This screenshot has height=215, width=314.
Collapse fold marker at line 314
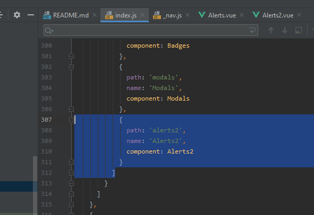(x=71, y=194)
